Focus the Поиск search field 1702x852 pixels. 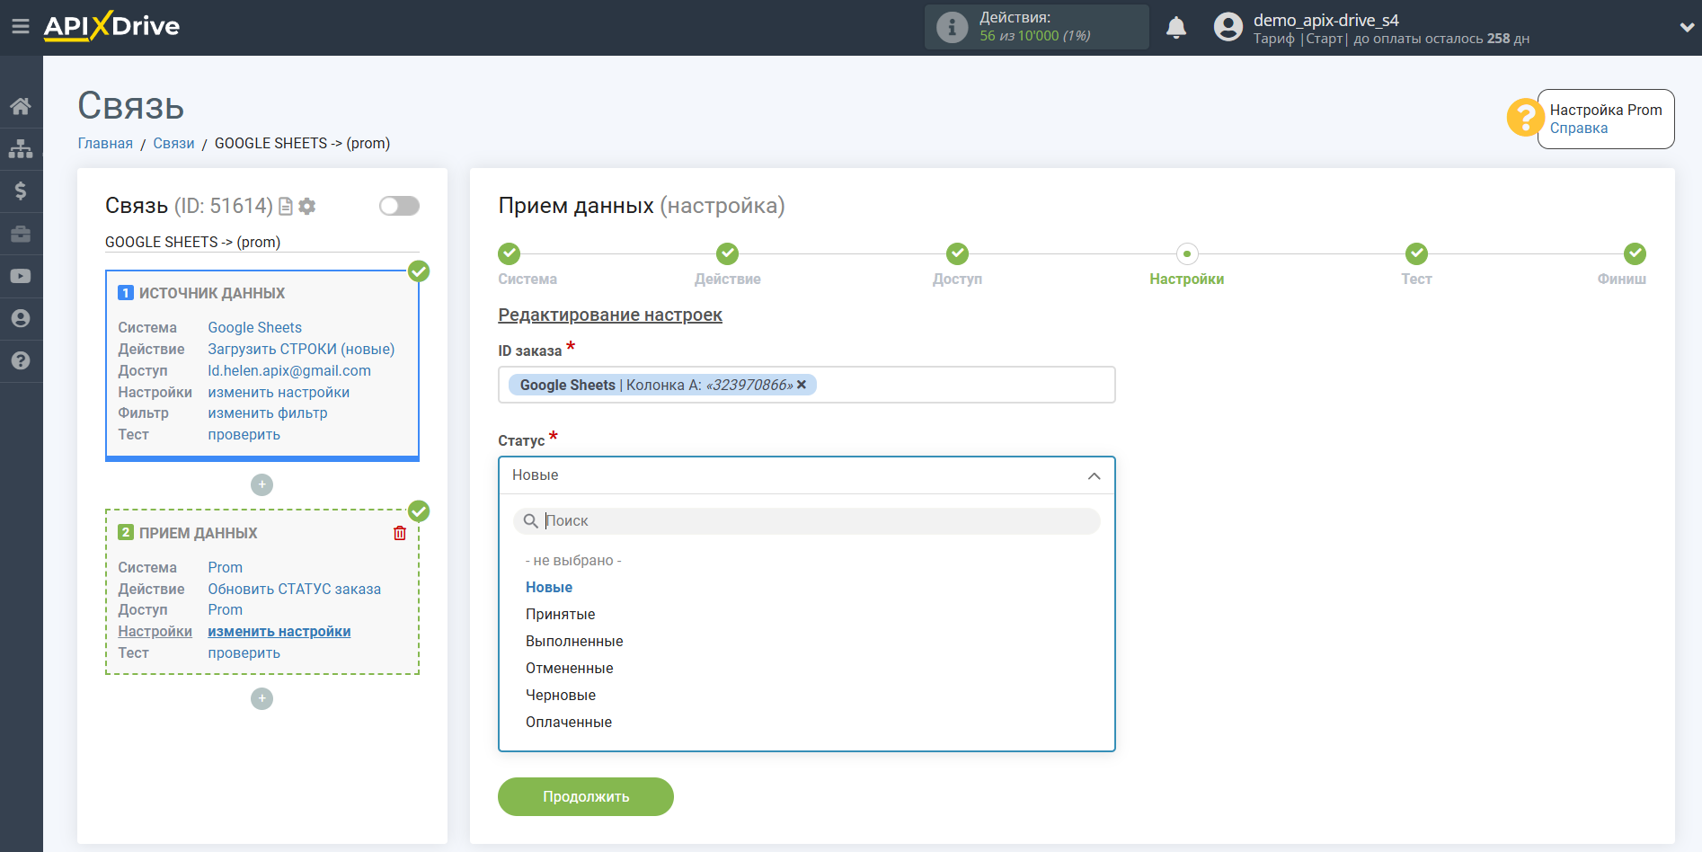click(x=806, y=521)
